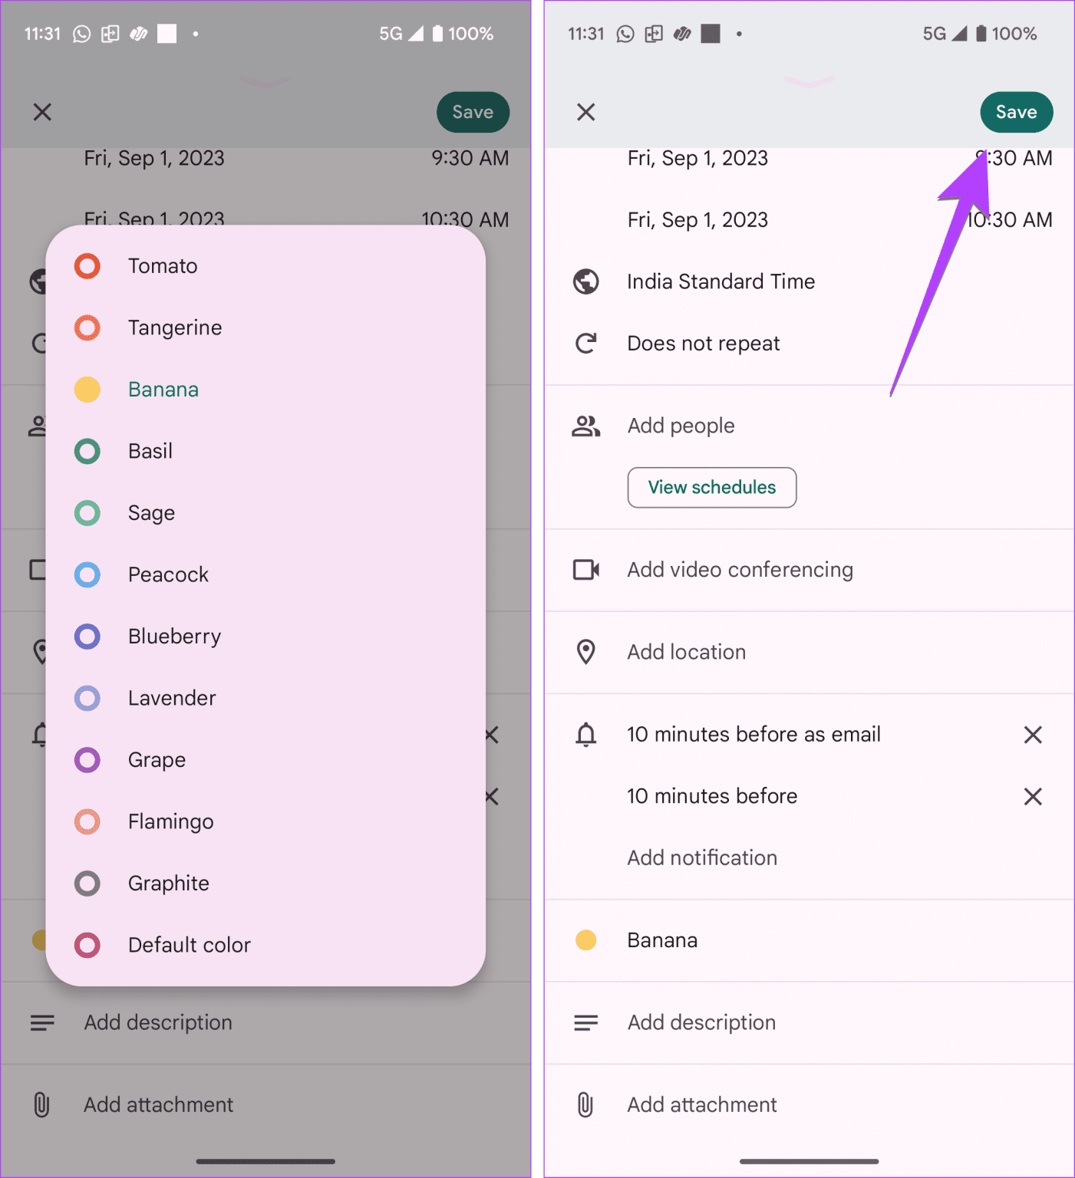Remove the '10 minutes before as email' reminder
This screenshot has height=1178, width=1075.
pos(1033,734)
